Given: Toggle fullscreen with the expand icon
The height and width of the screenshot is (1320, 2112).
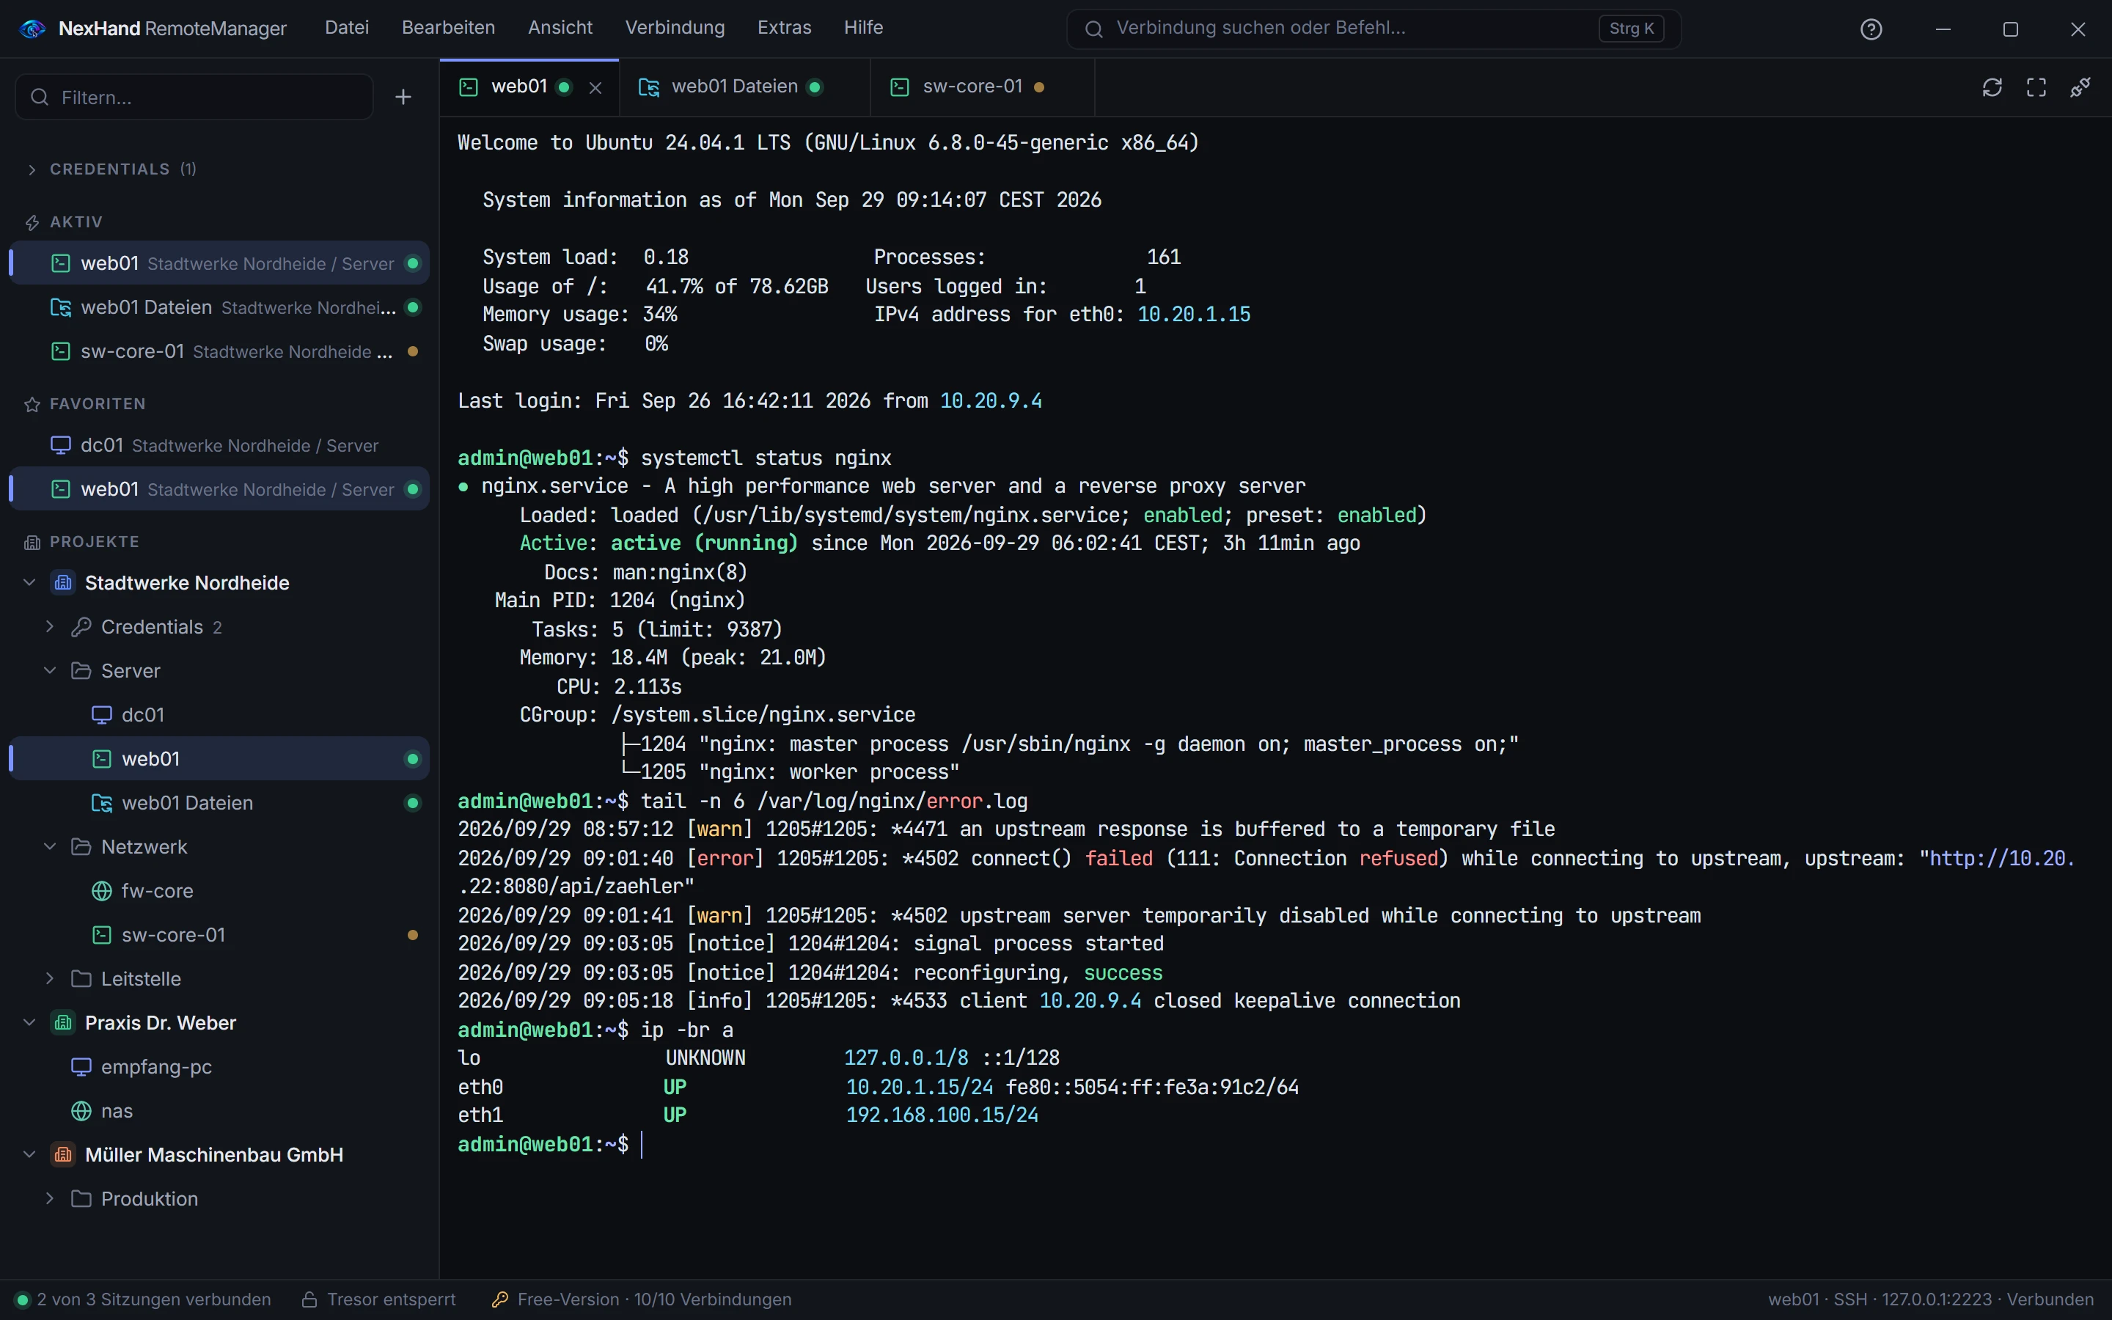Looking at the screenshot, I should tap(2036, 87).
